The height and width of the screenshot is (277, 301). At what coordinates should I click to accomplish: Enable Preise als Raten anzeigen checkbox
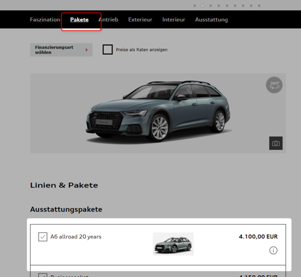pyautogui.click(x=108, y=49)
